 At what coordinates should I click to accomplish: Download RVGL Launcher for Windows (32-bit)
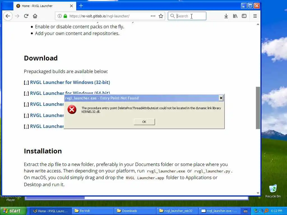point(70,82)
